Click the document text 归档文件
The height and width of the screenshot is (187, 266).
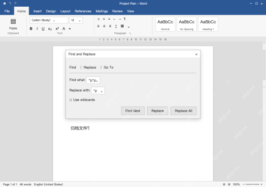tap(79, 128)
